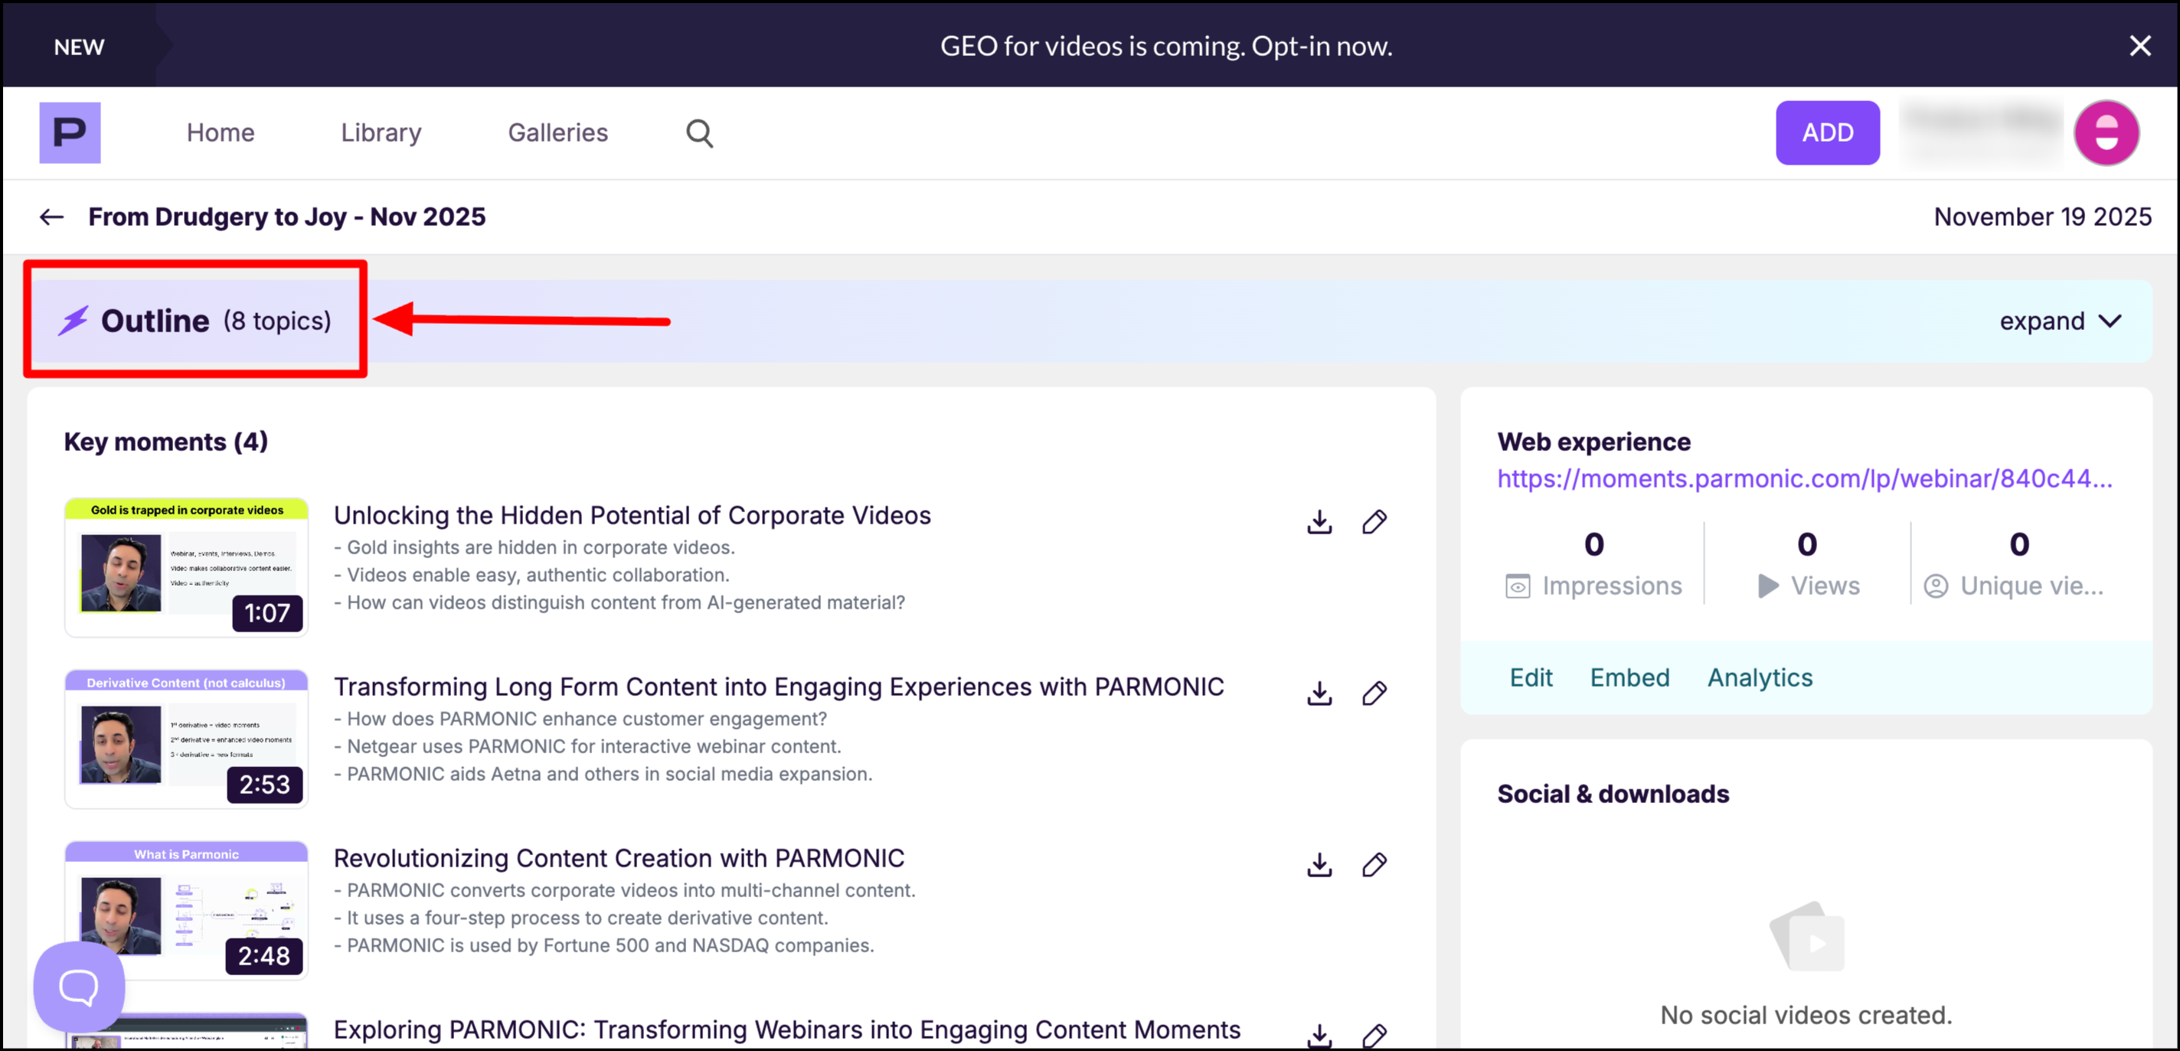Edit the Transforming Long Form Content moment
This screenshot has height=1051, width=2180.
(x=1374, y=694)
